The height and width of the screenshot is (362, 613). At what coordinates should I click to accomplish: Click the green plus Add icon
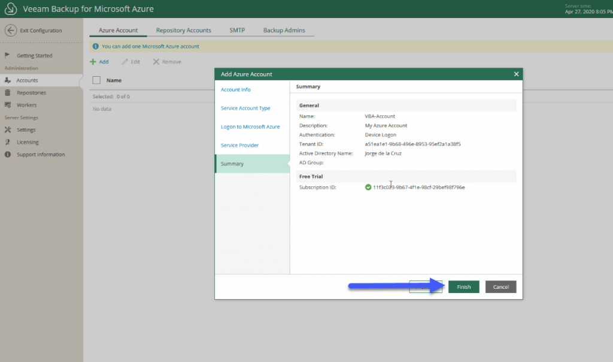click(x=93, y=62)
